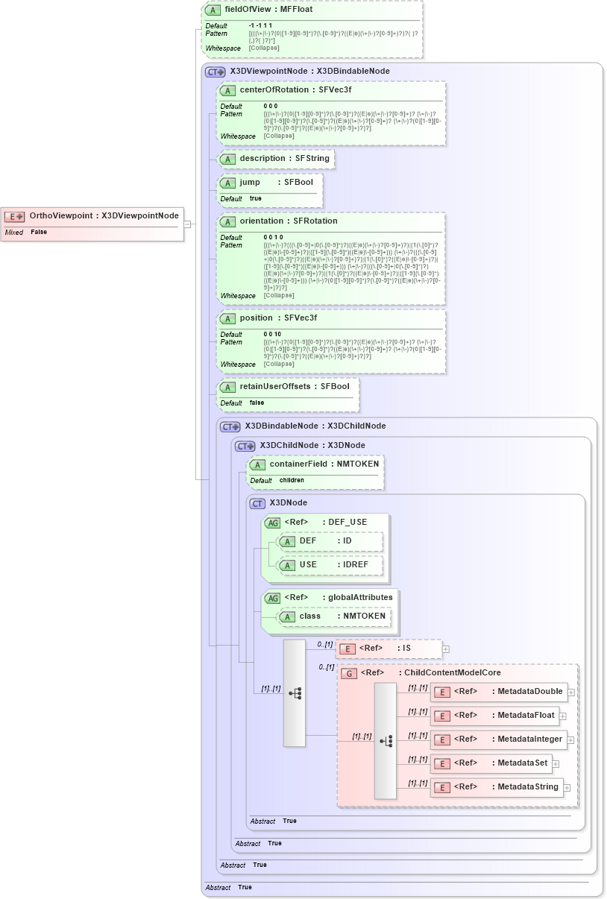Select the 'position : SFVec3f' label

278,318
